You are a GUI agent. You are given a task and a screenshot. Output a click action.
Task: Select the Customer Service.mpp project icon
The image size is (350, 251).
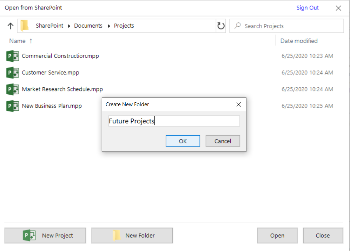click(x=13, y=73)
